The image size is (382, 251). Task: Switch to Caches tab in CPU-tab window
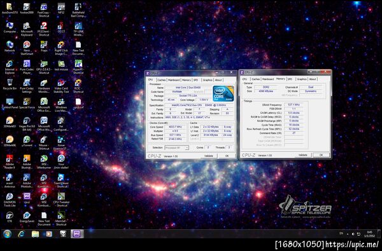click(161, 80)
